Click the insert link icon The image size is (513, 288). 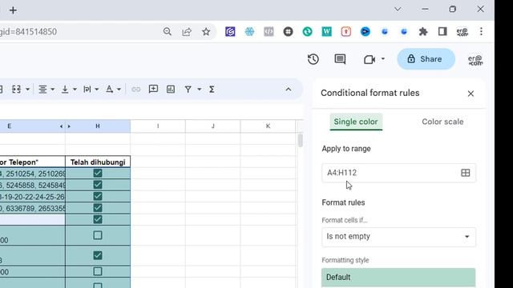(x=135, y=89)
